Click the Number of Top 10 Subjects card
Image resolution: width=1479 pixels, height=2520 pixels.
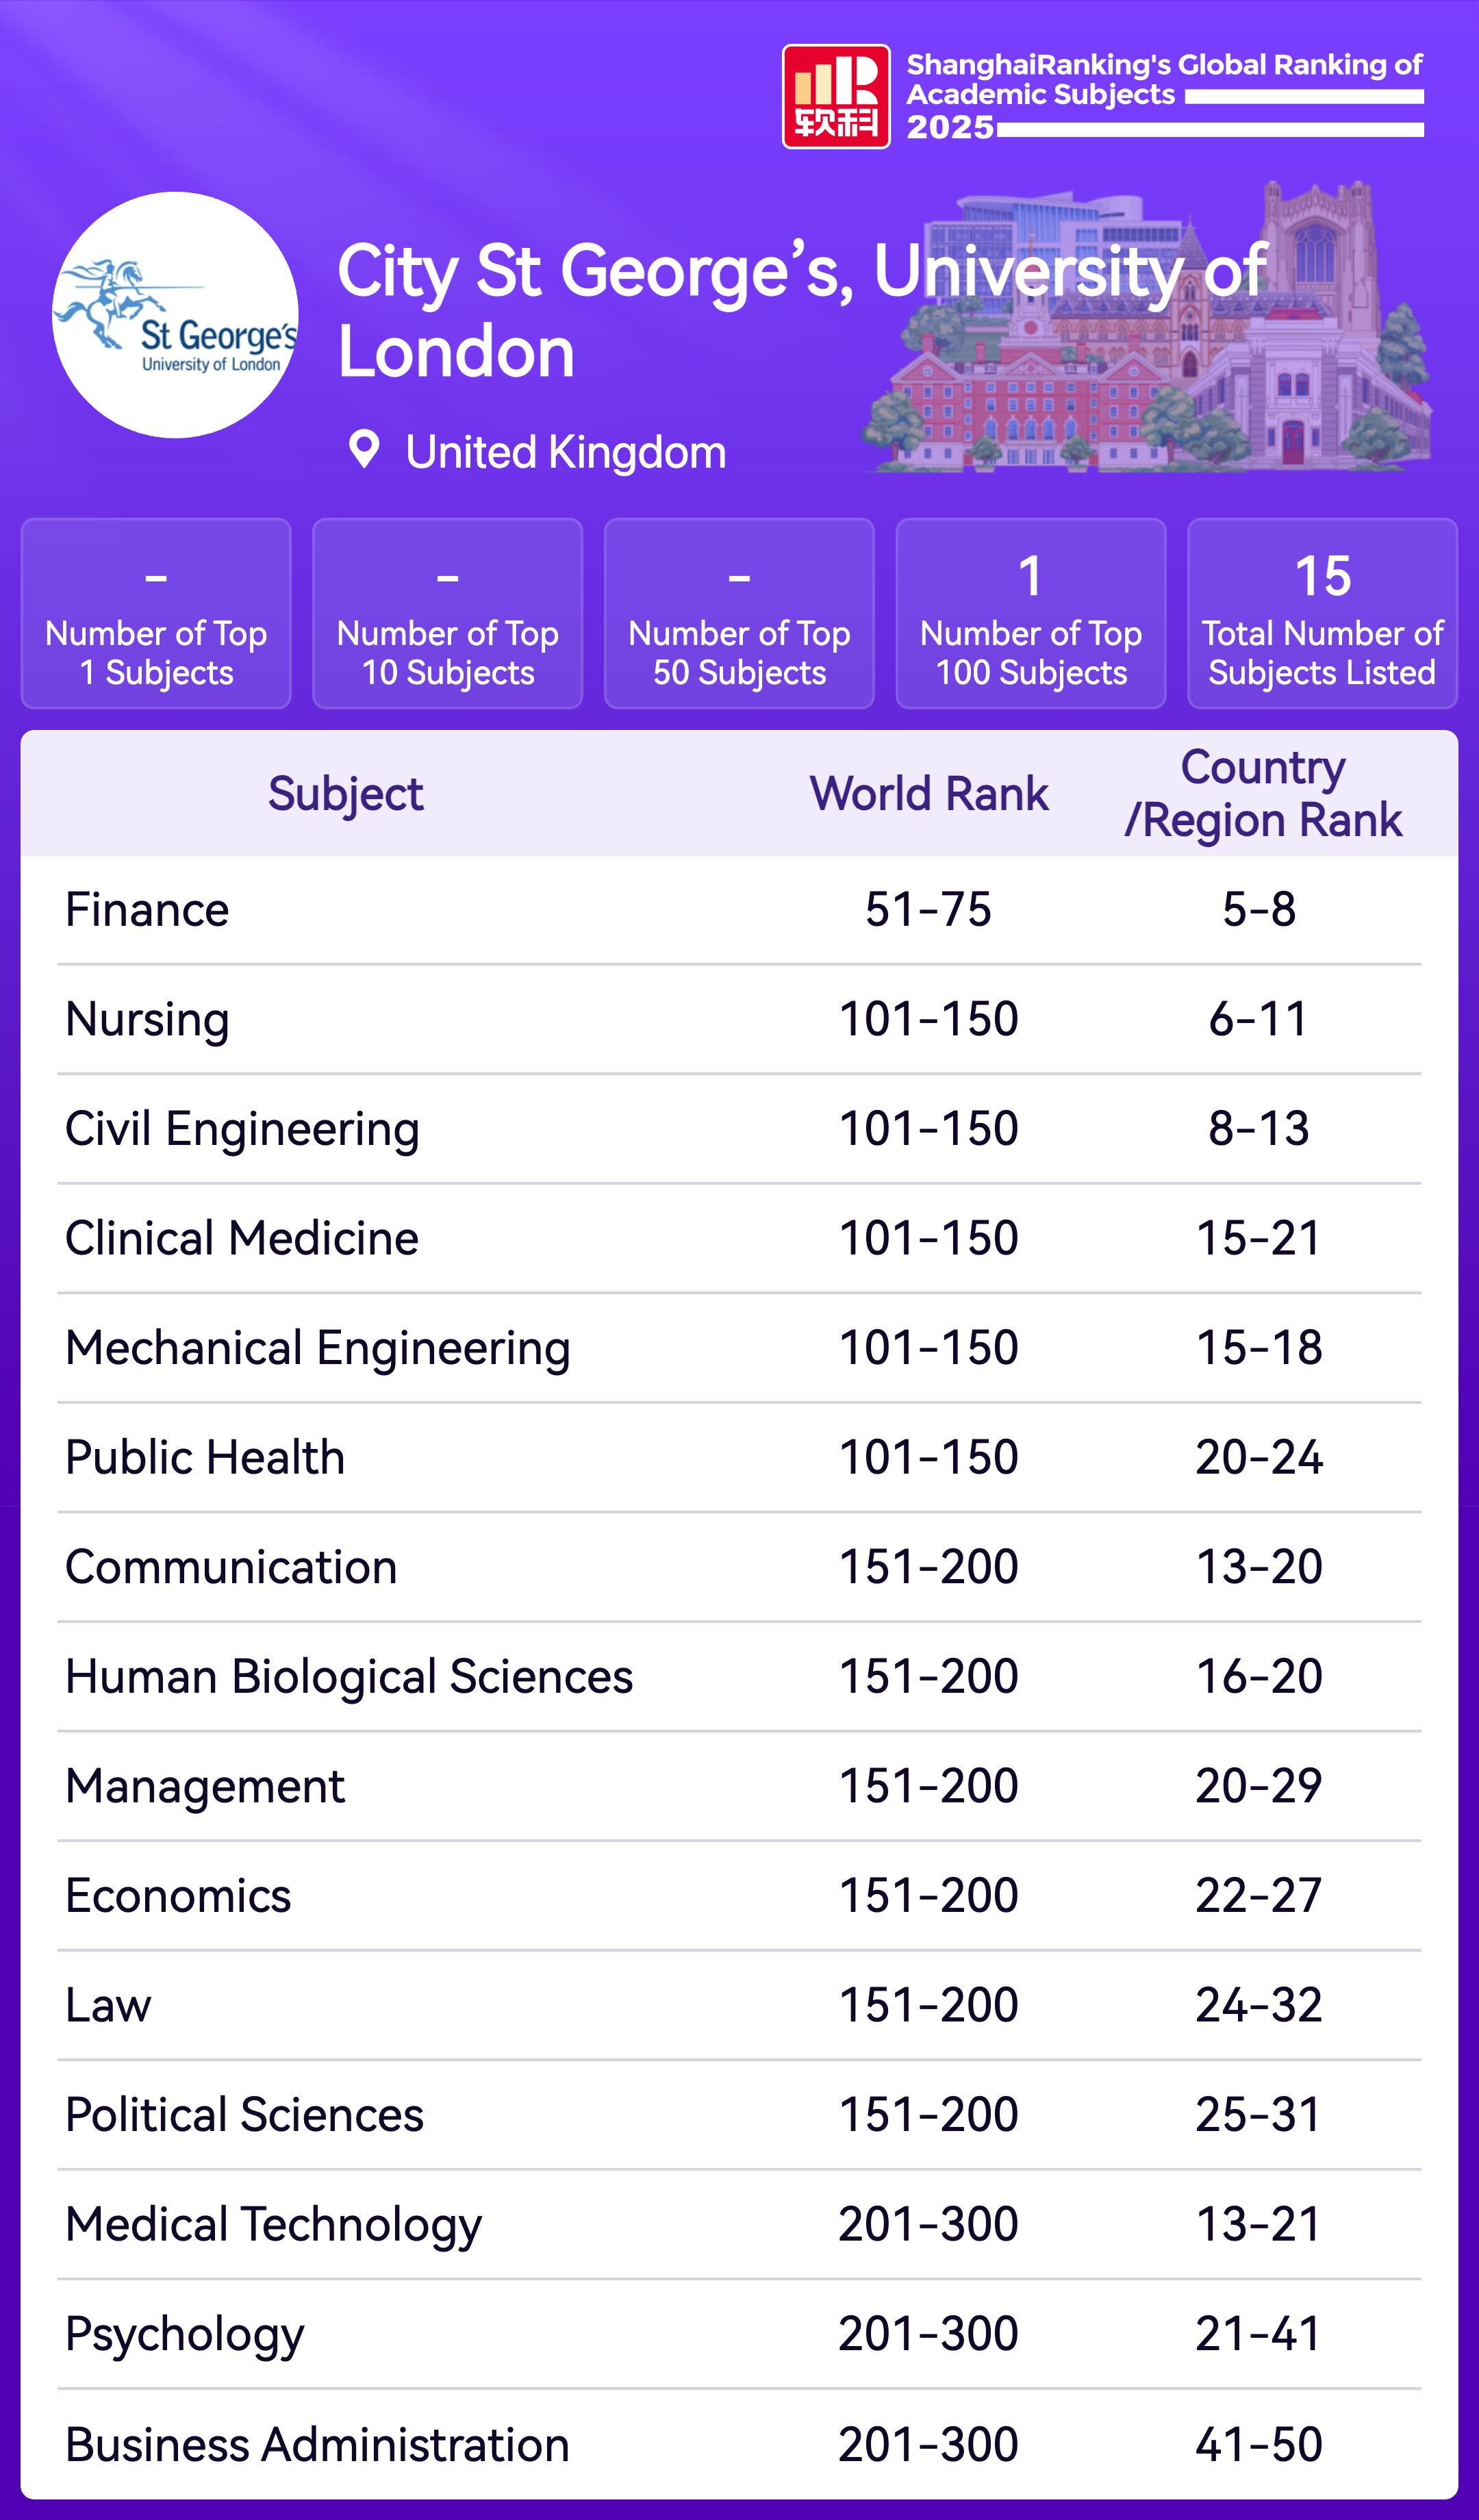pyautogui.click(x=447, y=613)
